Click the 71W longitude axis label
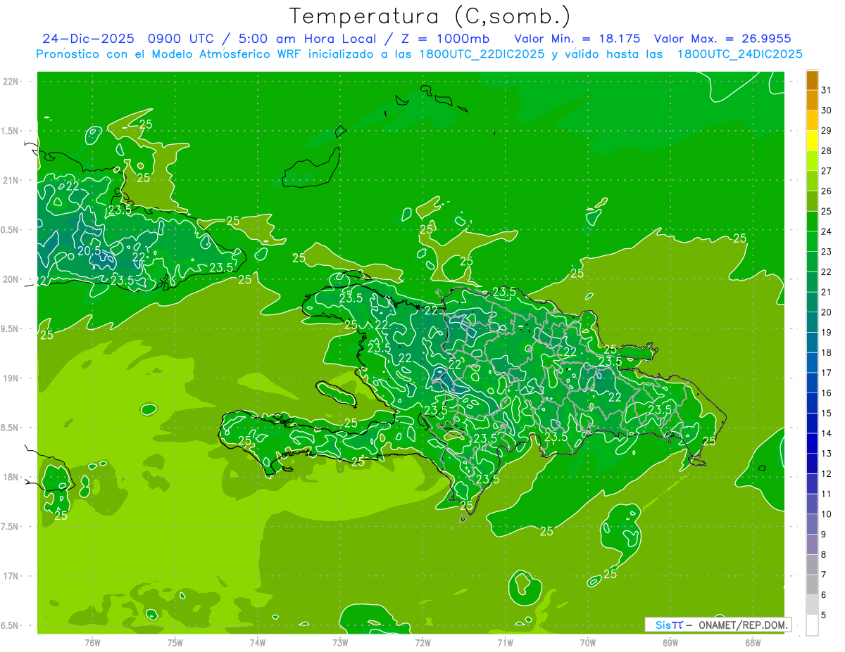Screen dimensions: 845x652 pos(505,643)
